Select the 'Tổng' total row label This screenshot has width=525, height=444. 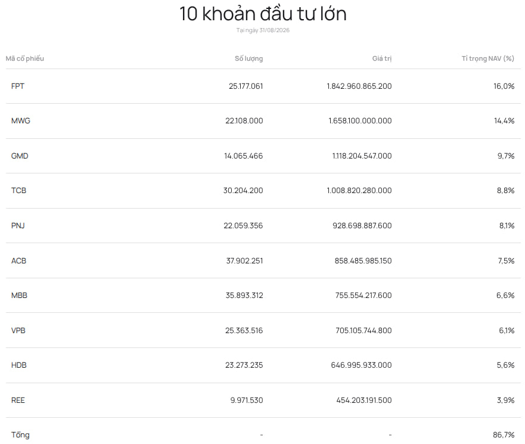(x=20, y=434)
